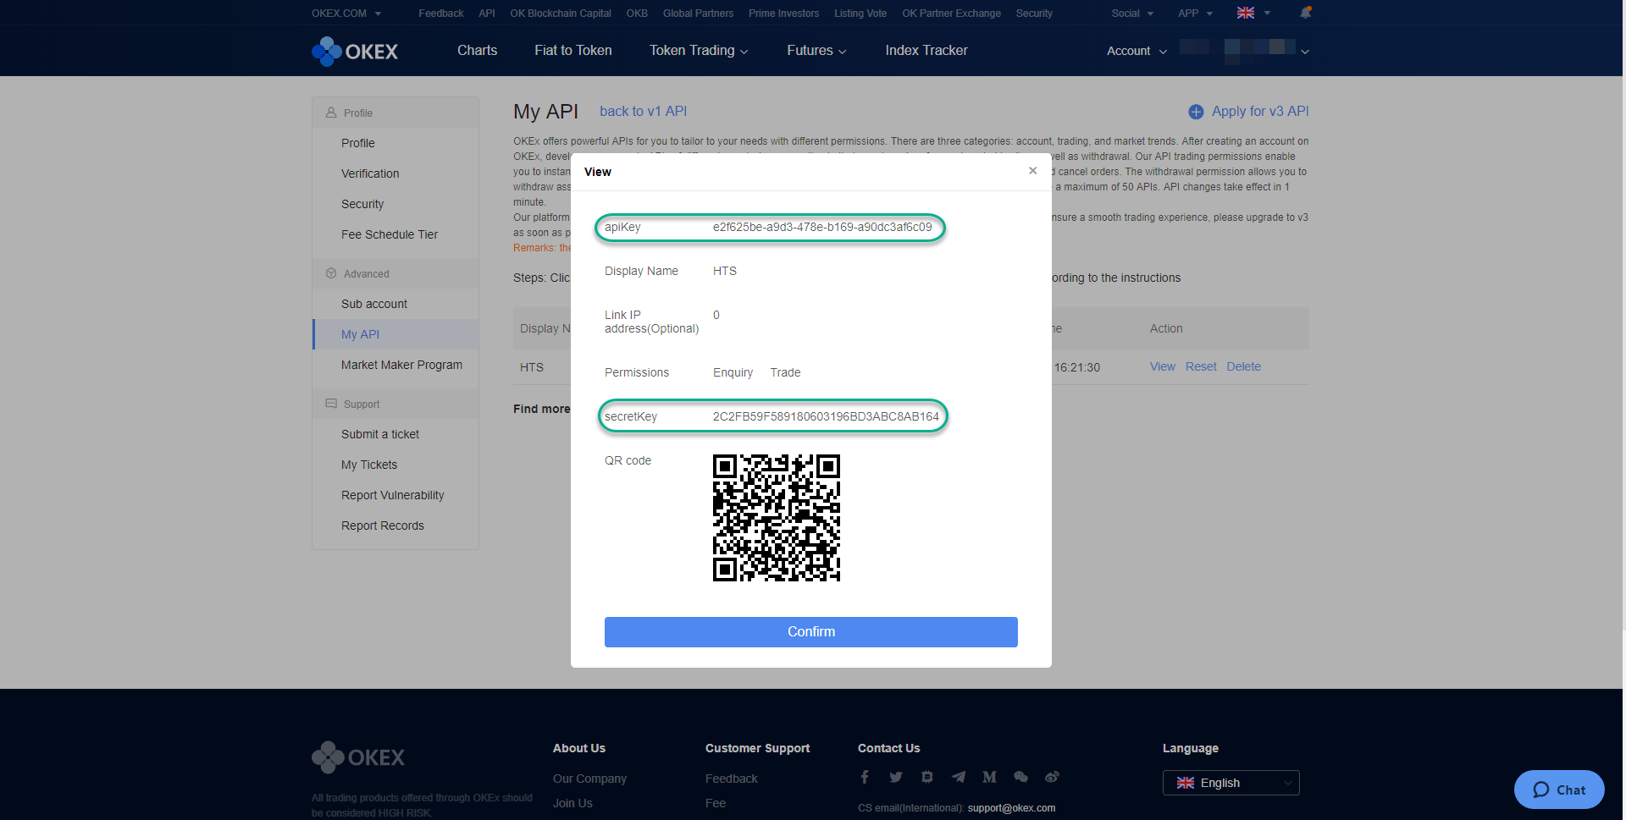Open the Medium blog icon
1626x820 pixels.
point(989,776)
